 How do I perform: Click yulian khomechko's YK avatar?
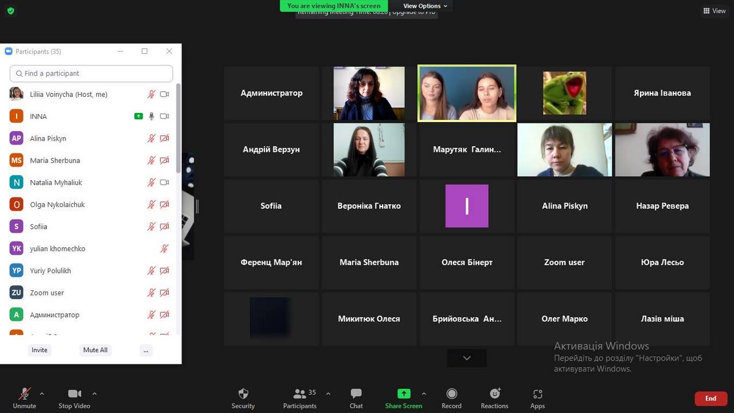tap(16, 248)
